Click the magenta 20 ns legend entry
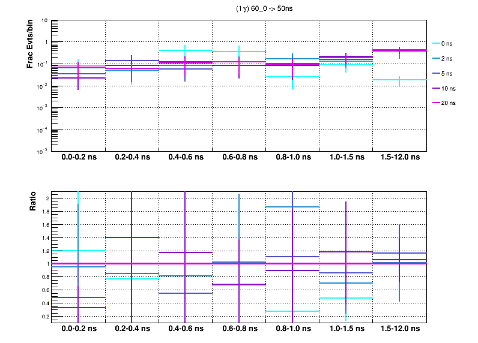The height and width of the screenshot is (343, 478). tap(447, 103)
